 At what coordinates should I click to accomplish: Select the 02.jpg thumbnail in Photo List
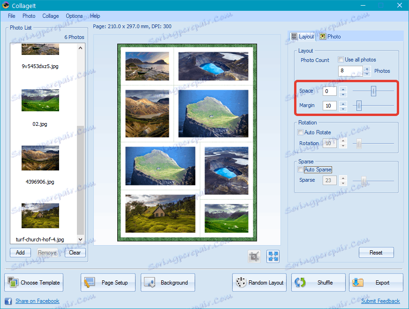coord(40,100)
